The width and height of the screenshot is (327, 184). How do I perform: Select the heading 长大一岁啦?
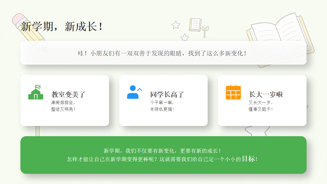coord(266,95)
